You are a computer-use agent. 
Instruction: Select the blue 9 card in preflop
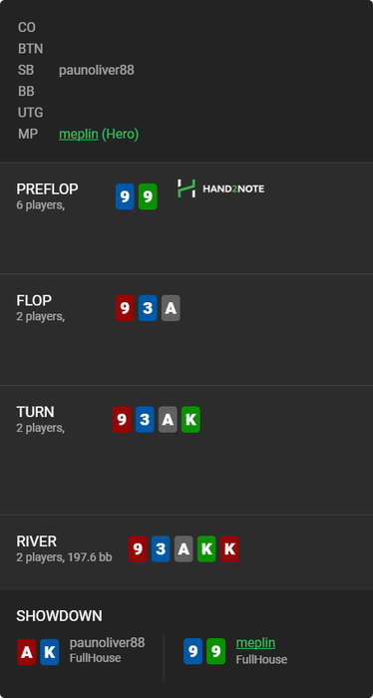tap(125, 196)
